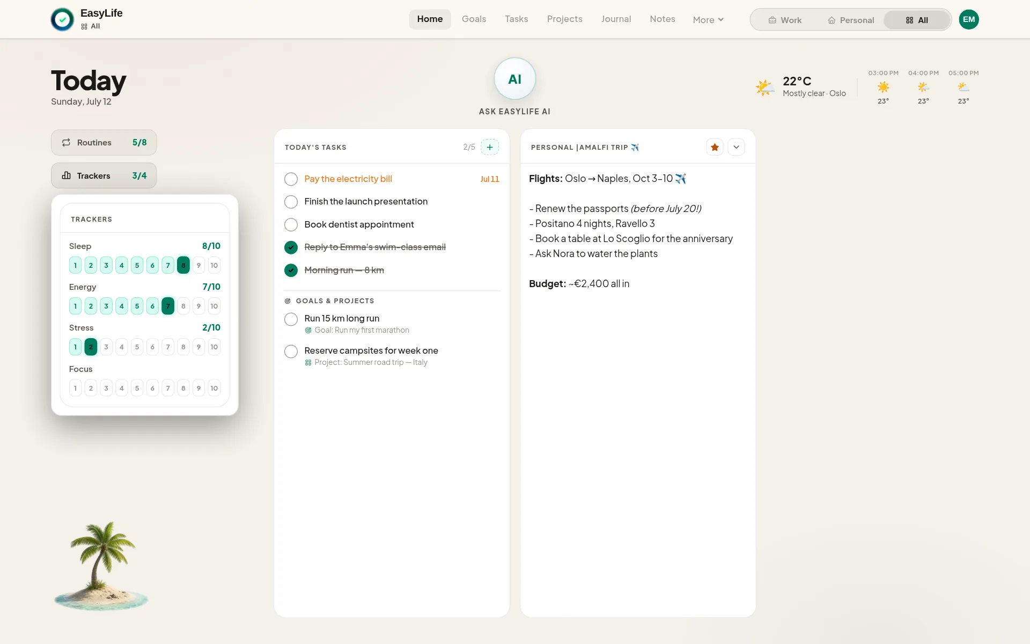Mark Pay the electricity bill complete

[291, 179]
